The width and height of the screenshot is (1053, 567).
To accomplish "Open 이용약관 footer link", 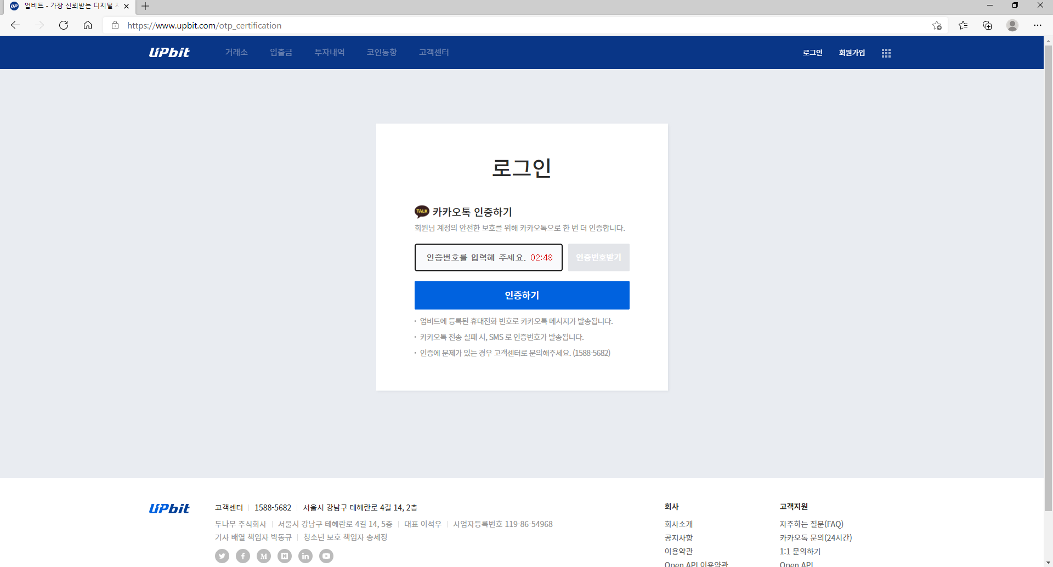I will coord(678,552).
